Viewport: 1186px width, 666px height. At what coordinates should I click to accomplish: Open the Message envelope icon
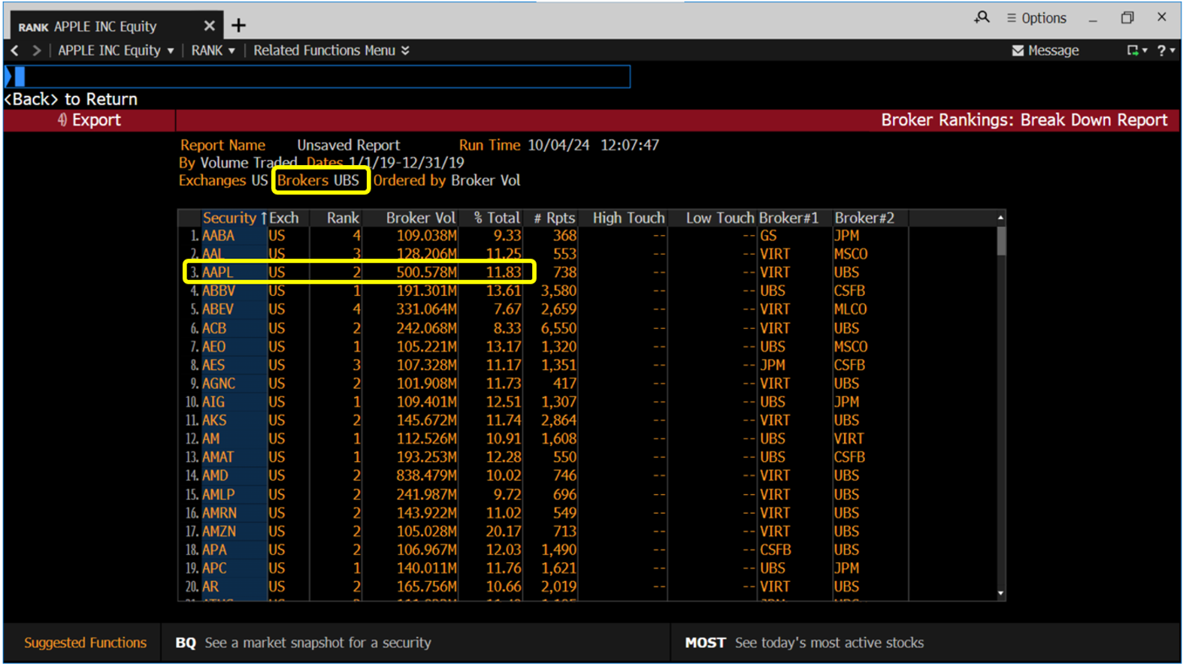pos(1018,50)
